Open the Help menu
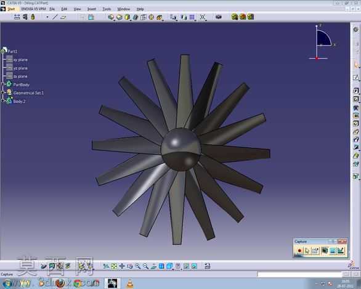This screenshot has width=361, height=289. (140, 9)
